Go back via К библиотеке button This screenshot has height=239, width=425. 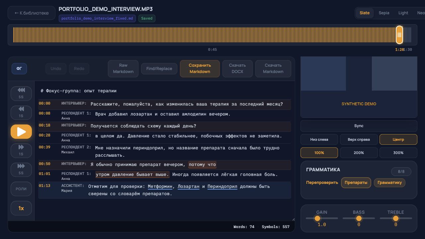click(32, 13)
